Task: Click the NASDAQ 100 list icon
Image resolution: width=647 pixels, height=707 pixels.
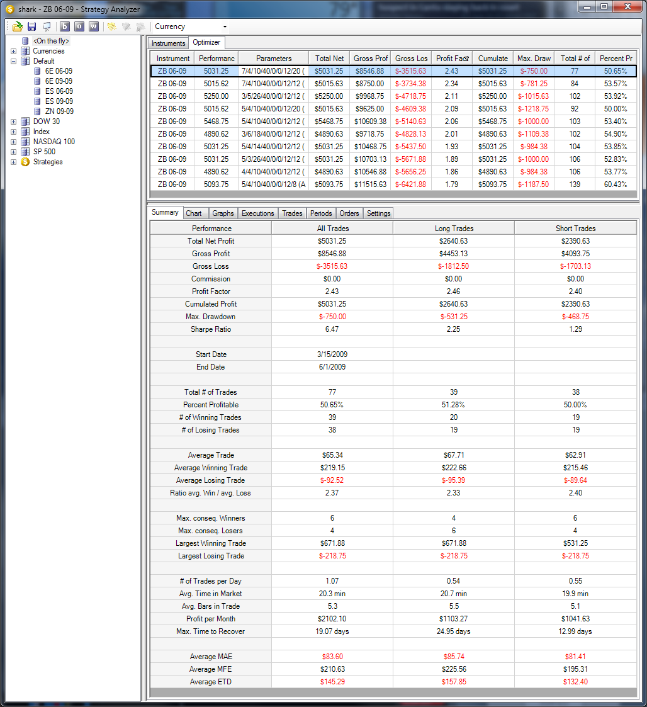Action: [25, 142]
